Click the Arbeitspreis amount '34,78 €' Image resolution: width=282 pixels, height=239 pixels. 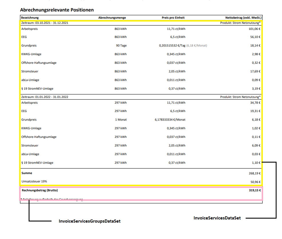[255, 103]
